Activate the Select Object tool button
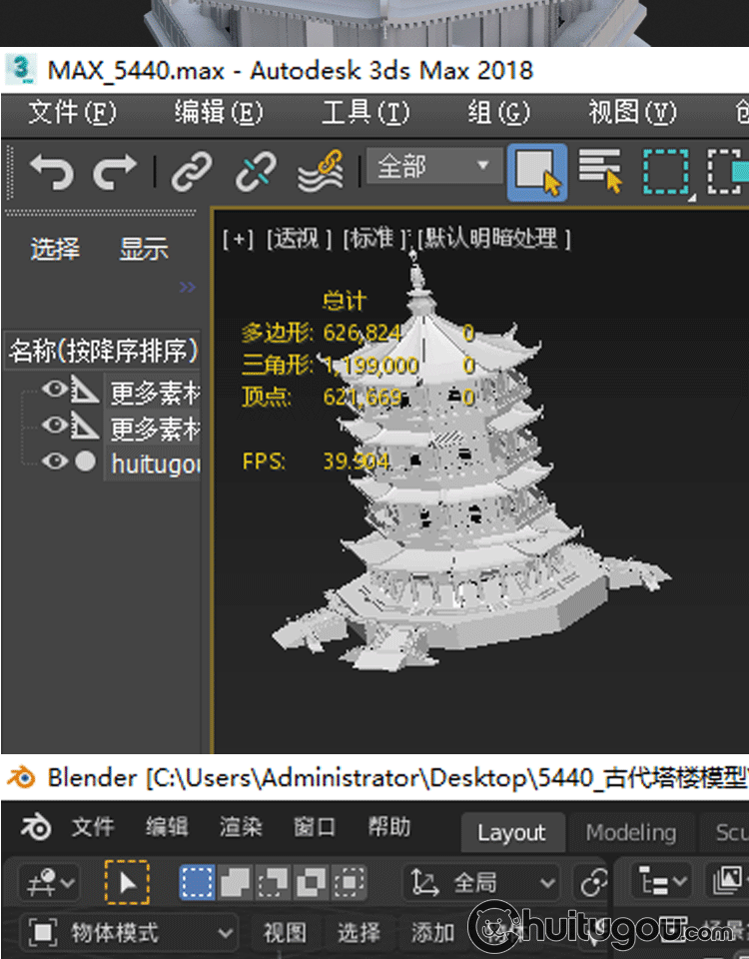The height and width of the screenshot is (959, 749). click(x=537, y=173)
